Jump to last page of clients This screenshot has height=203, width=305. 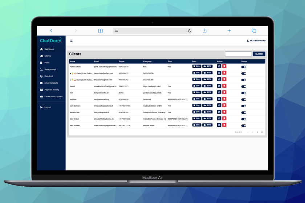point(262,132)
